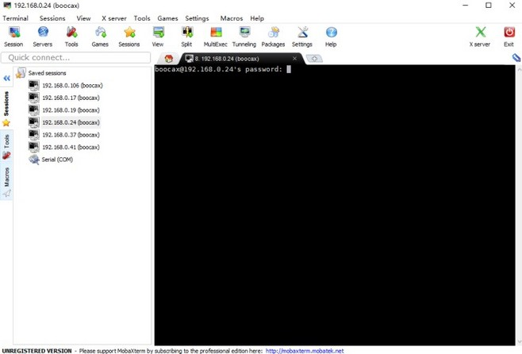The width and height of the screenshot is (522, 354).
Task: Click the blue paperclip attach icon
Action: click(x=516, y=58)
